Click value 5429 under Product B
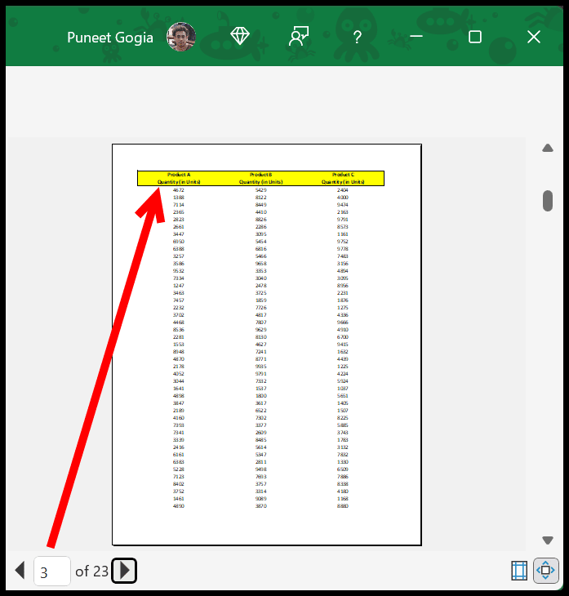 pos(260,190)
